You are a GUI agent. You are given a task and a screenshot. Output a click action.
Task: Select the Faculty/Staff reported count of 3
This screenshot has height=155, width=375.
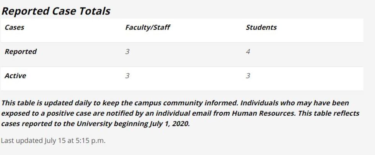coord(127,52)
